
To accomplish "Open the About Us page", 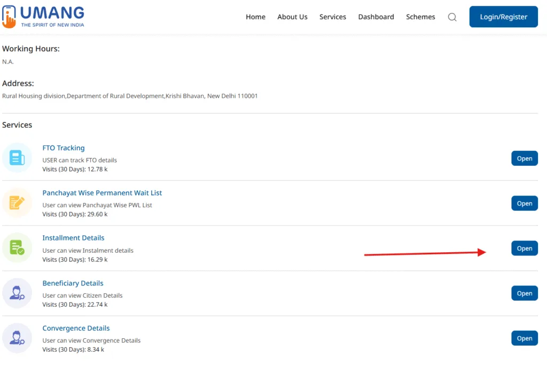I will (x=292, y=17).
